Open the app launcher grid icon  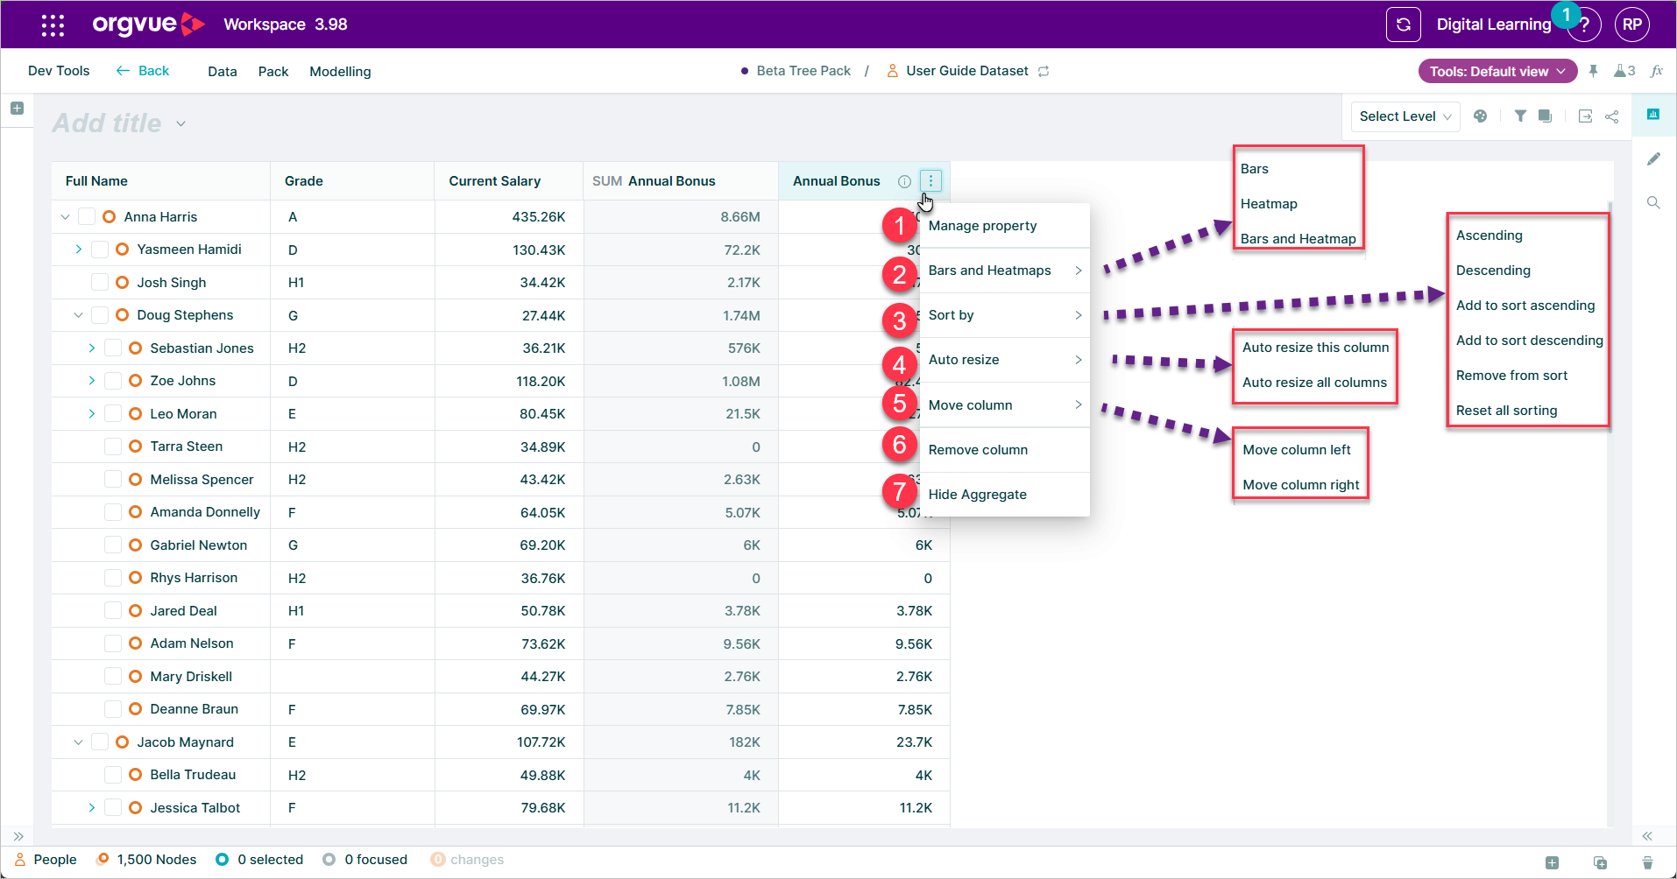(53, 25)
